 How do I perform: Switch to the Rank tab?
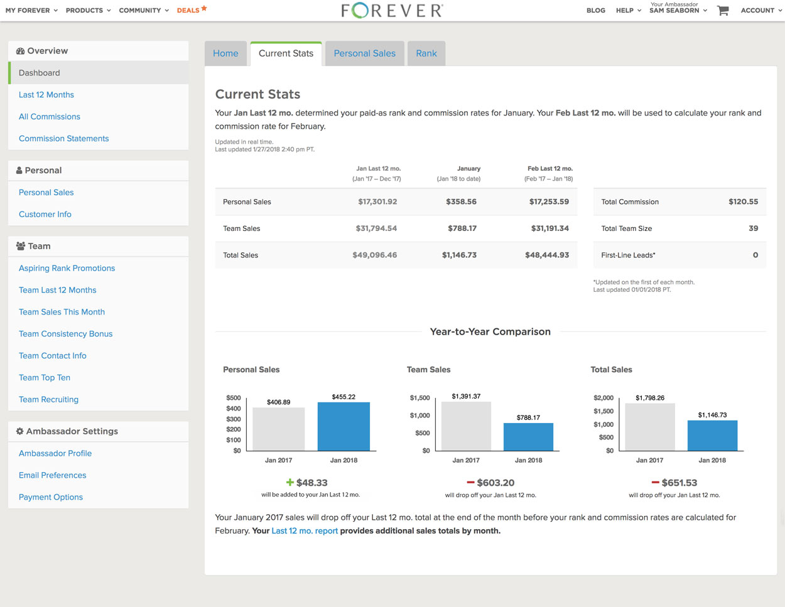coord(426,53)
